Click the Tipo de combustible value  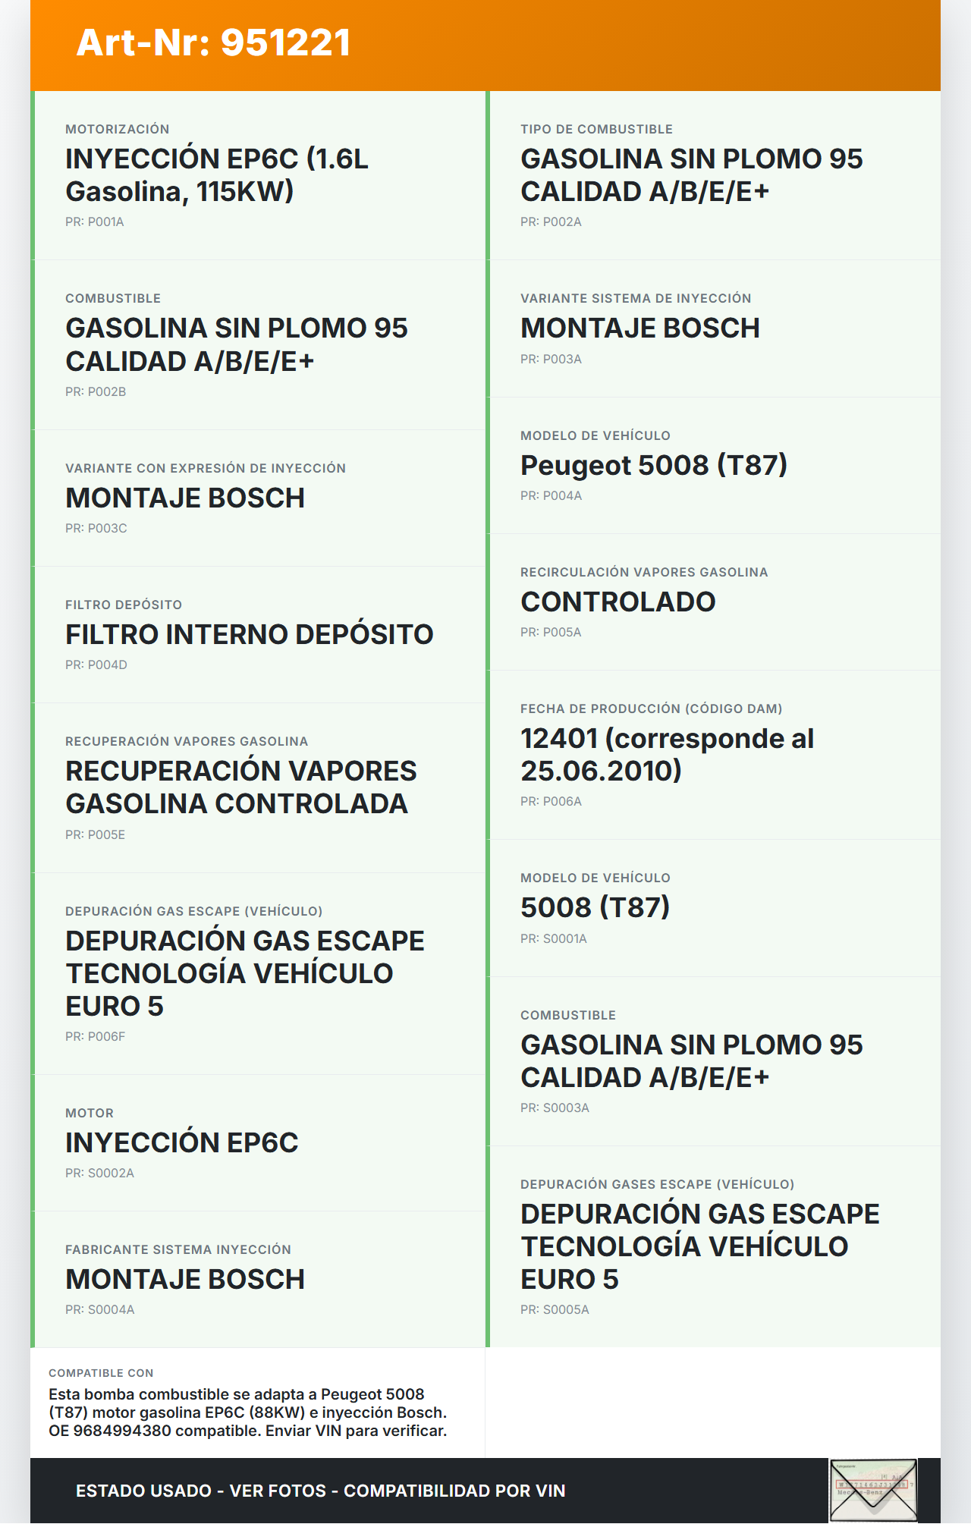coord(691,175)
